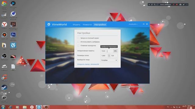Open Yandex Browser desktop shortcut

click(x=4, y=25)
